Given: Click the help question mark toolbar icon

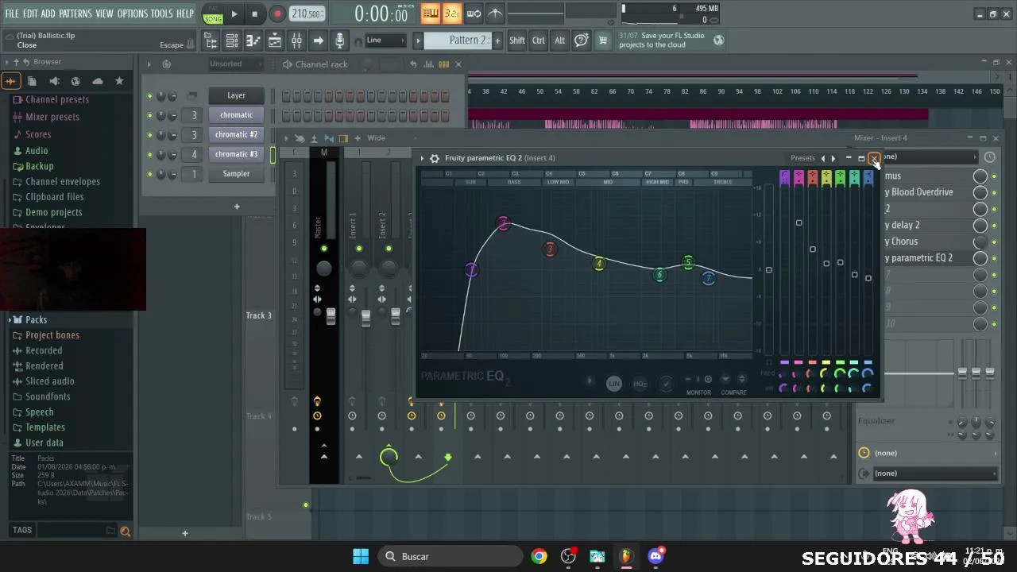Looking at the screenshot, I should (581, 41).
